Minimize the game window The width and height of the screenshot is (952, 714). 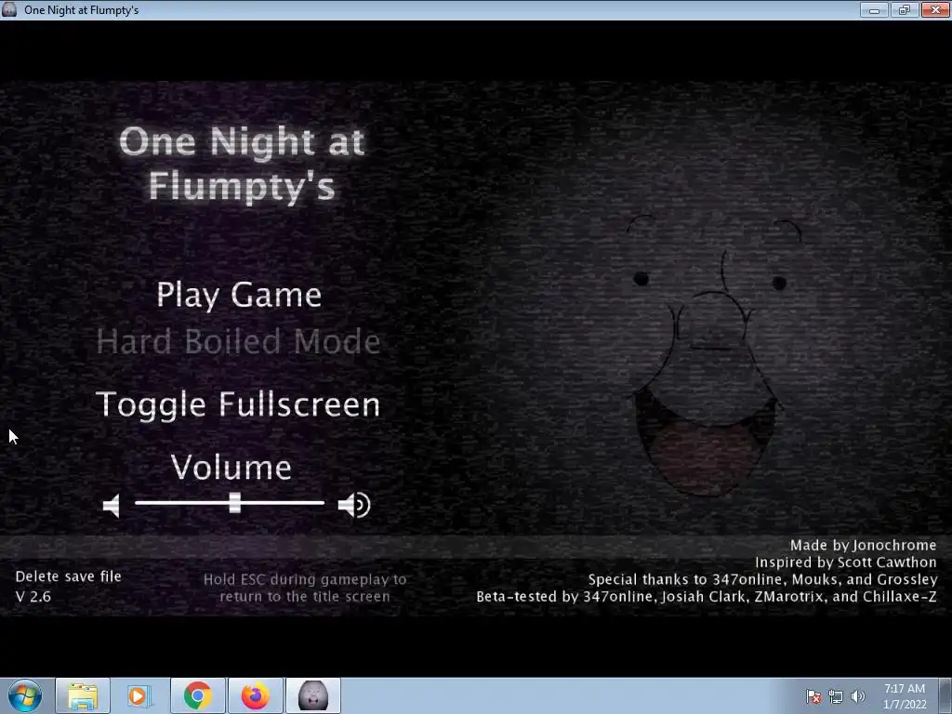874,9
